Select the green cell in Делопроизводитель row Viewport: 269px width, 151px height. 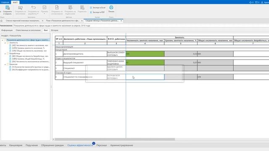(x=145, y=54)
